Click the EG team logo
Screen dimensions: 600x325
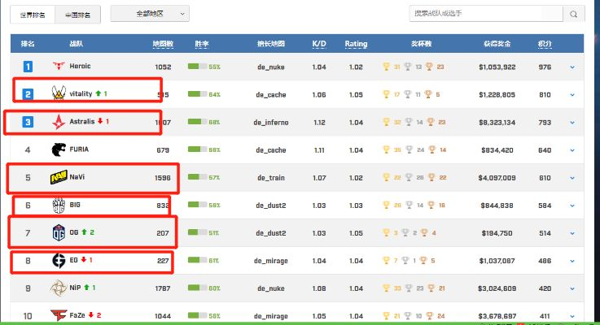pos(59,261)
